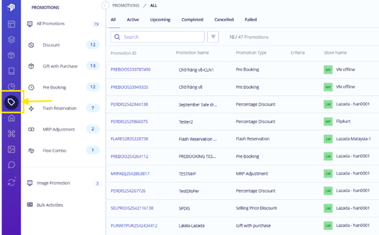Viewport: 379px width, 235px height.
Task: Click the magnifier icon in search box
Action: (117, 37)
